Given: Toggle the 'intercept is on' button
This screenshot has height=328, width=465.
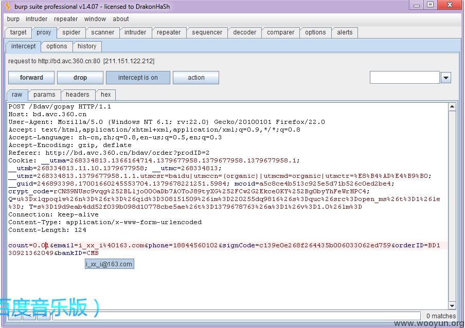Looking at the screenshot, I should 138,78.
